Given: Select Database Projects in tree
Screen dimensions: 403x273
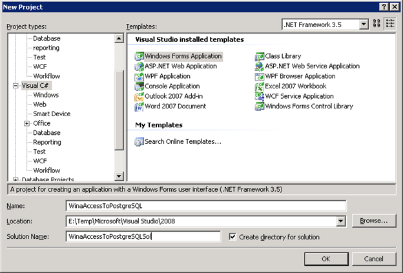Looking at the screenshot, I should point(48,179).
